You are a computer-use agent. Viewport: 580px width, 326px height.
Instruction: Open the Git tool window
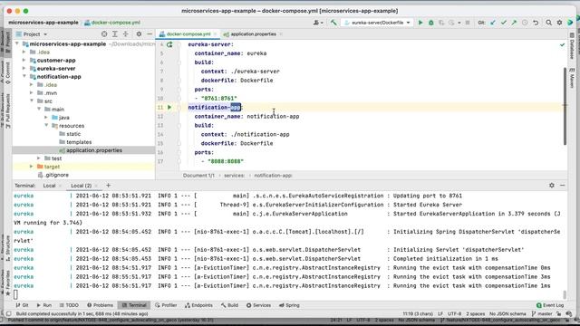[22, 305]
